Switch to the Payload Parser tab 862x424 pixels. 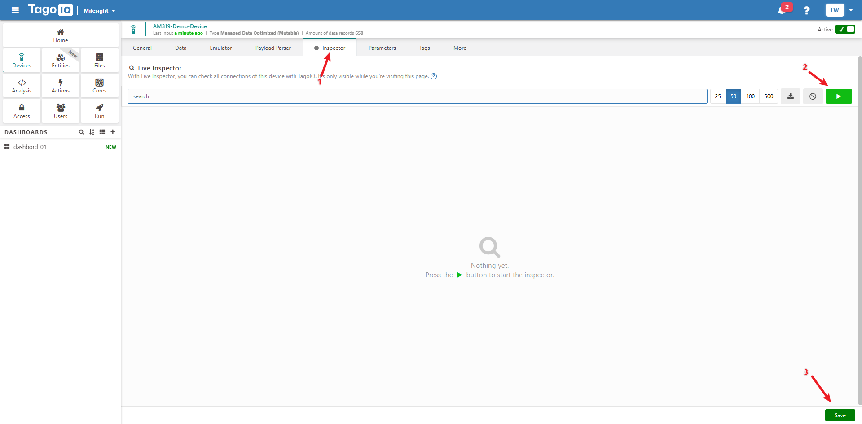pyautogui.click(x=273, y=48)
